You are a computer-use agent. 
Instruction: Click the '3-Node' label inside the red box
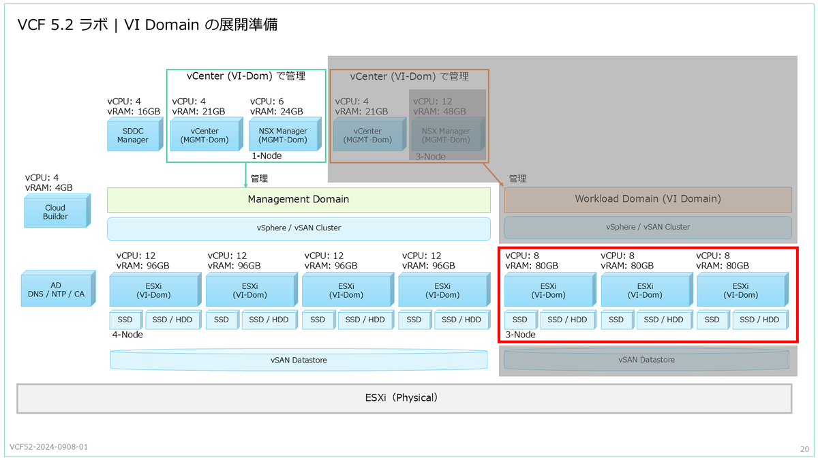coord(520,335)
